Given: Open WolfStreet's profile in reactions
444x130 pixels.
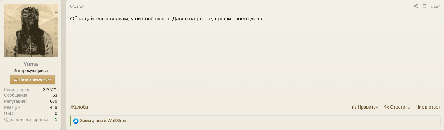Looking at the screenshot, I should pyautogui.click(x=118, y=121).
